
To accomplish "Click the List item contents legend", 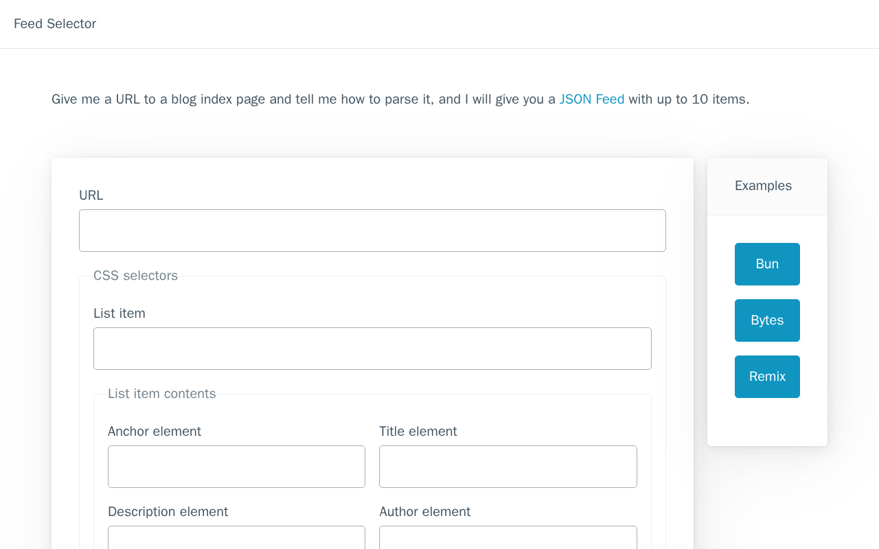I will tap(162, 394).
